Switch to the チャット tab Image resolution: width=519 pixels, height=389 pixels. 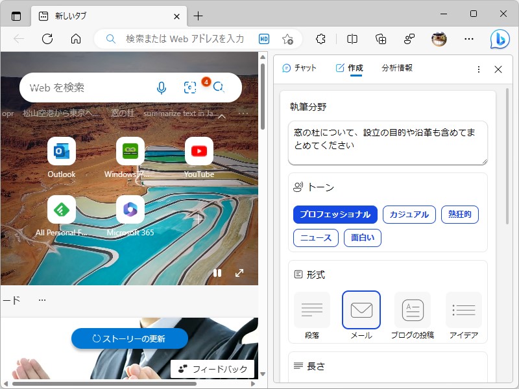(x=300, y=67)
